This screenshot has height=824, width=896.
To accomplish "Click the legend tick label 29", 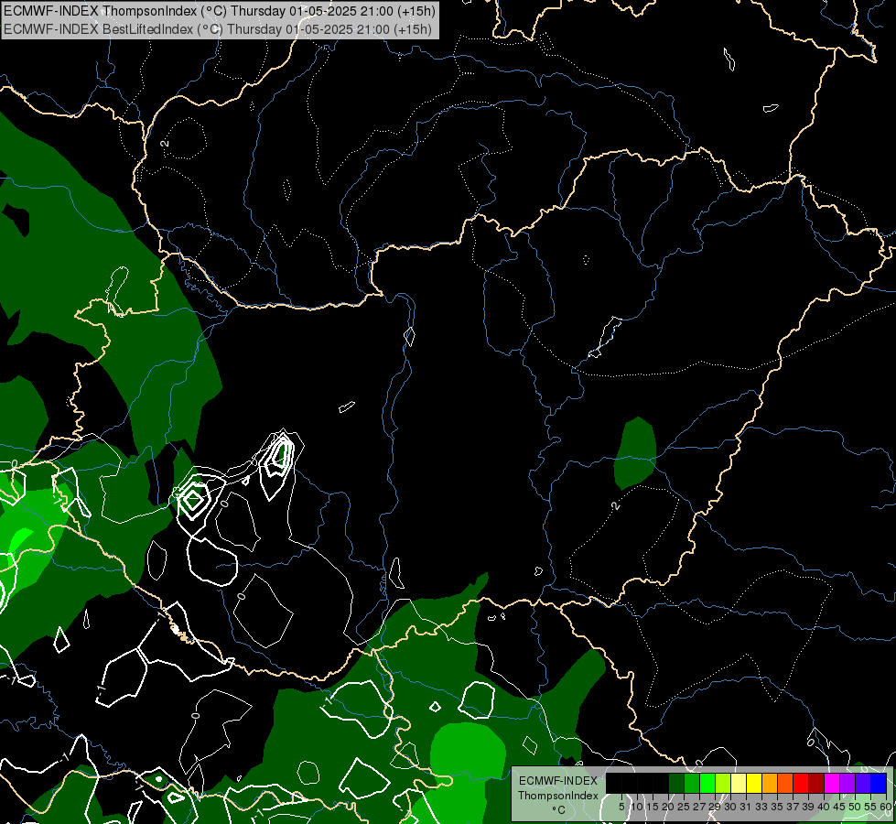I will 715,807.
